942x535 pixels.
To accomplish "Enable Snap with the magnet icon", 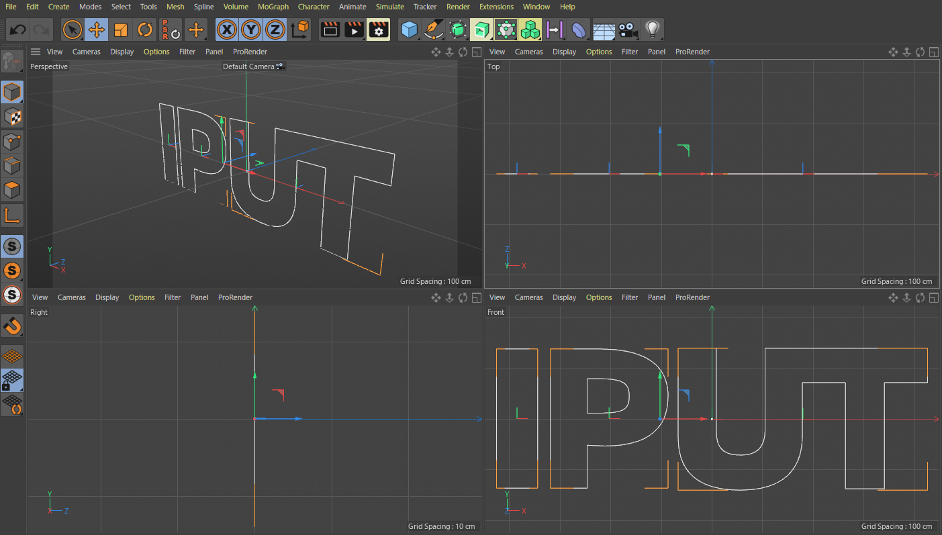I will tap(12, 326).
